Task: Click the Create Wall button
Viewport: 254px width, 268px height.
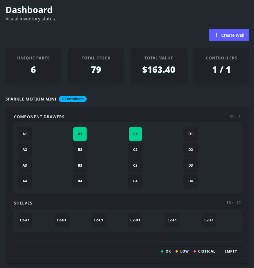Action: [x=229, y=35]
